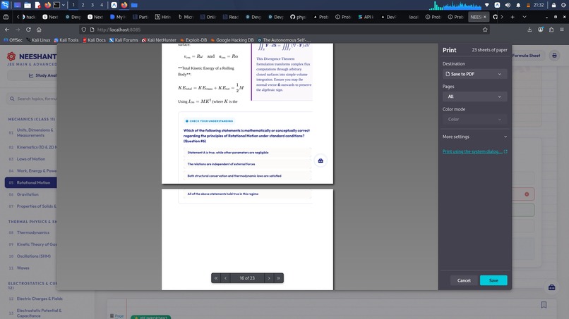This screenshot has width=569, height=319.
Task: Focus the localhost:8085 address bar
Action: [x=283, y=30]
